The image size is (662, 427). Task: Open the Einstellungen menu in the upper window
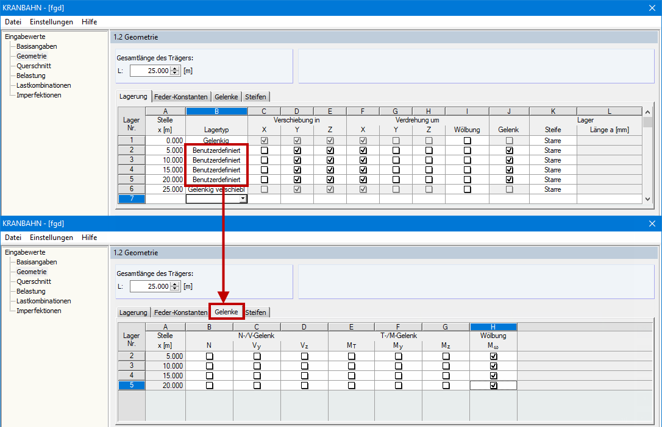coord(51,22)
